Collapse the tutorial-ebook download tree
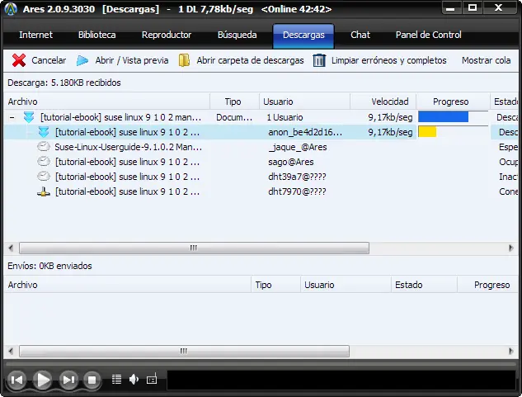Viewport: 522px width, 397px height. coord(12,117)
